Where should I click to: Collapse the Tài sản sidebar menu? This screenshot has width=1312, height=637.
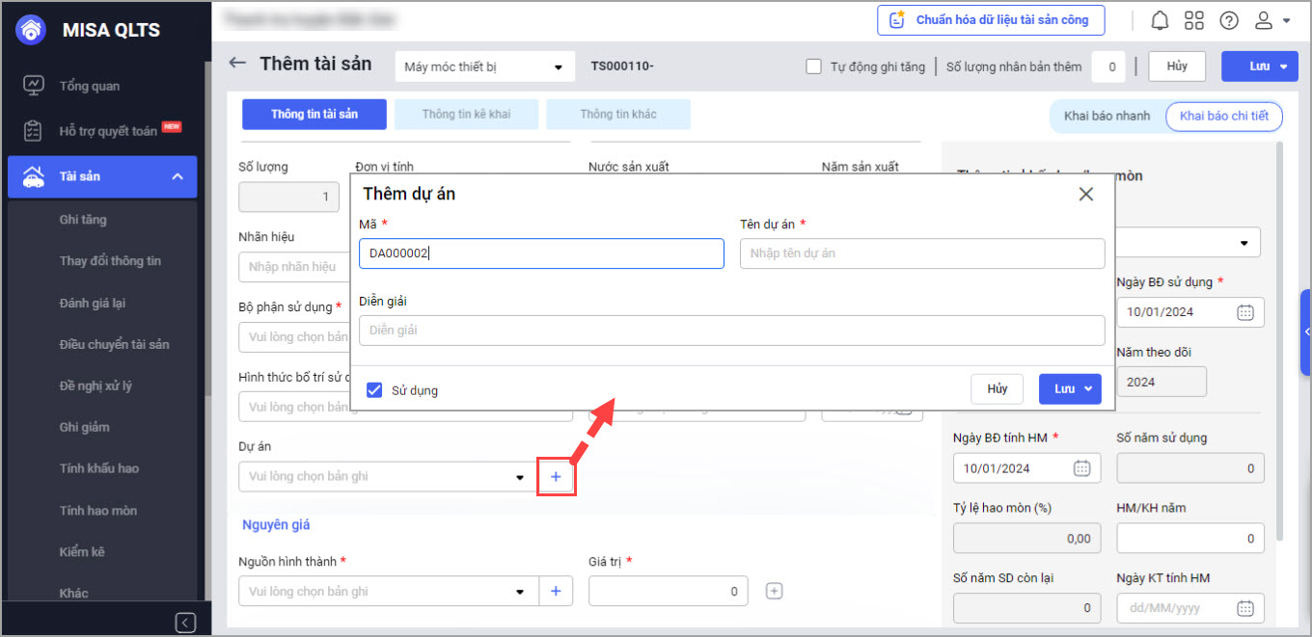click(178, 176)
